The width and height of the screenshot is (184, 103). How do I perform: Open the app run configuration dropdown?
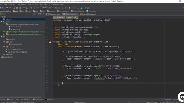44,8
